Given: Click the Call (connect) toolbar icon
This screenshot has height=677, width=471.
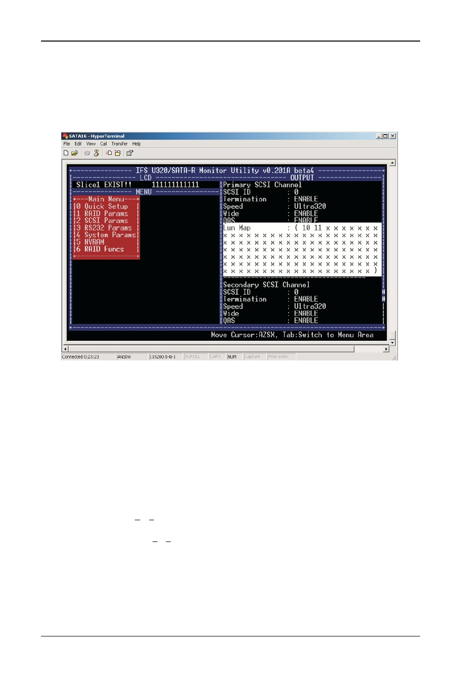Looking at the screenshot, I should [x=87, y=153].
